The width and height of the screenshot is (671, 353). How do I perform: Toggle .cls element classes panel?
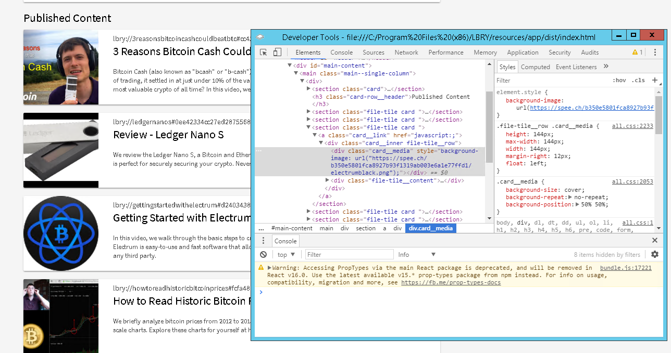coord(638,81)
